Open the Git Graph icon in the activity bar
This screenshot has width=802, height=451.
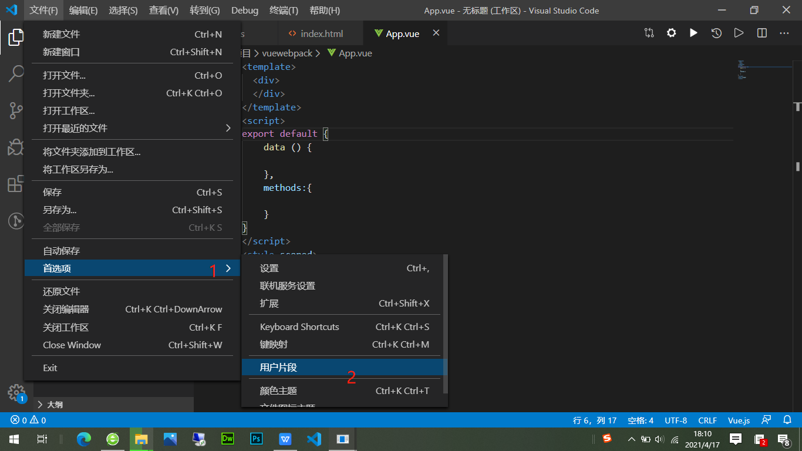click(16, 221)
